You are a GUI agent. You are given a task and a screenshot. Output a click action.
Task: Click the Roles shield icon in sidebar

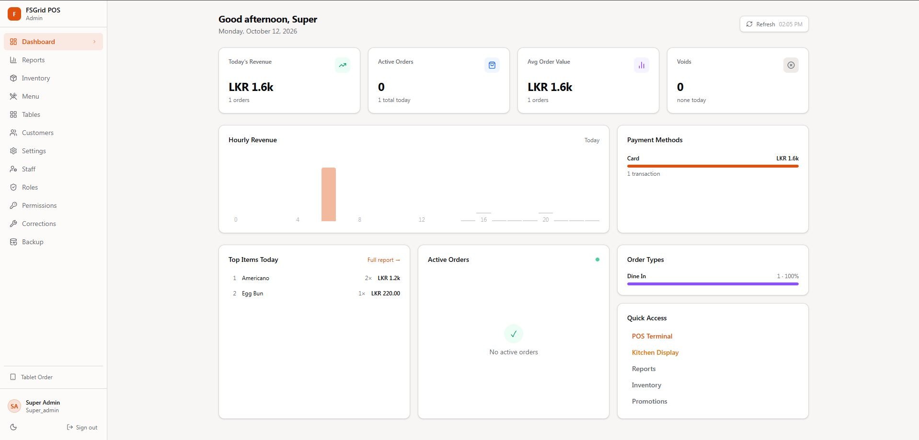click(x=13, y=187)
